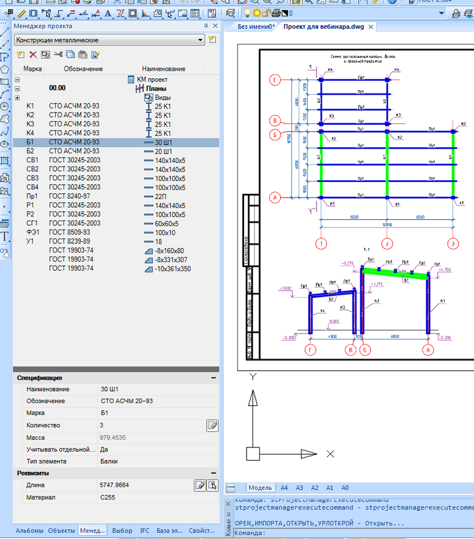Select the -8x331x307 plate row
The width and height of the screenshot is (474, 539).
pos(116,259)
